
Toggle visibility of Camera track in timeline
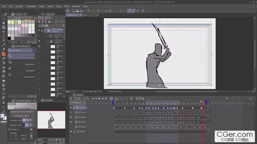click(71, 108)
